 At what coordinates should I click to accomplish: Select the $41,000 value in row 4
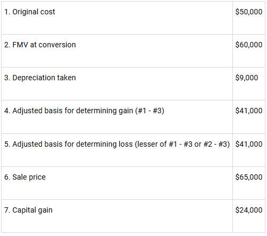249,111
